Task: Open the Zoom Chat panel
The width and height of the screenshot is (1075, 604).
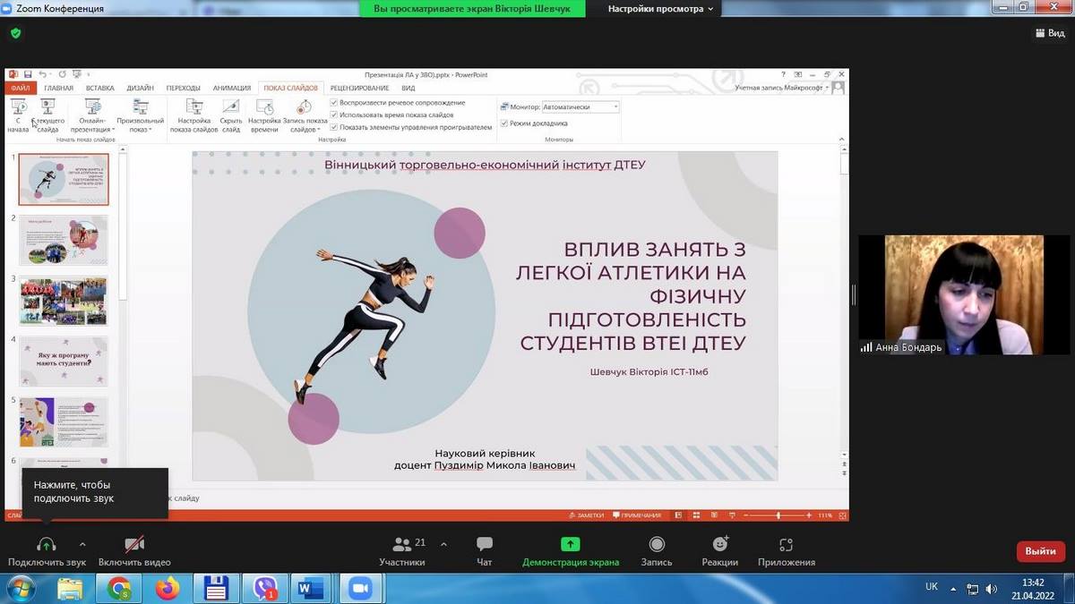Action: [x=485, y=545]
